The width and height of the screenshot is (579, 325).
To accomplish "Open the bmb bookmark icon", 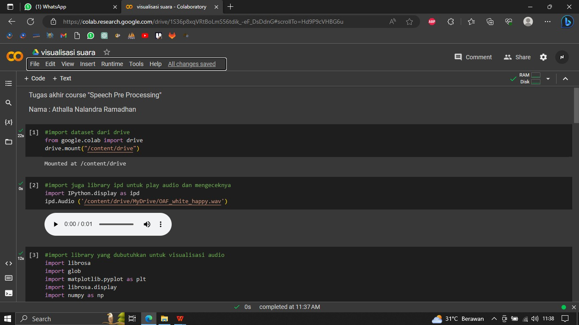I will point(50,36).
